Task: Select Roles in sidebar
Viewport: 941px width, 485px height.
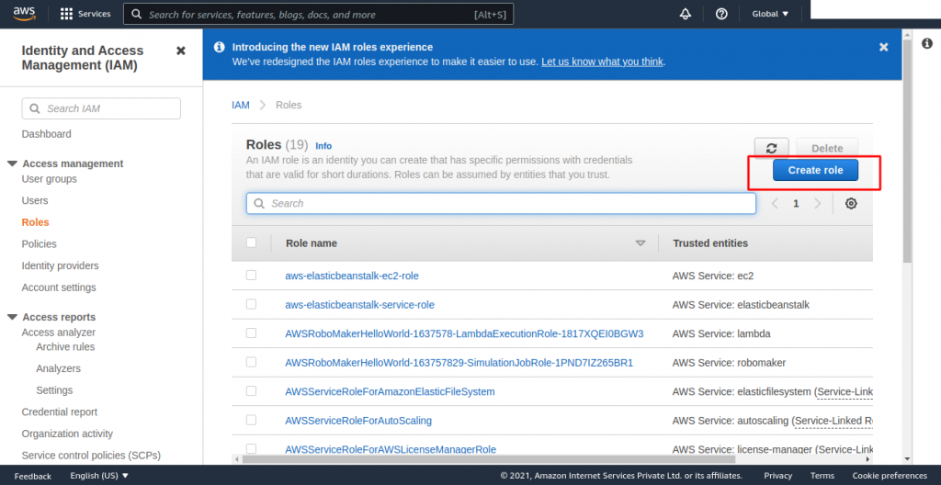Action: (x=36, y=222)
